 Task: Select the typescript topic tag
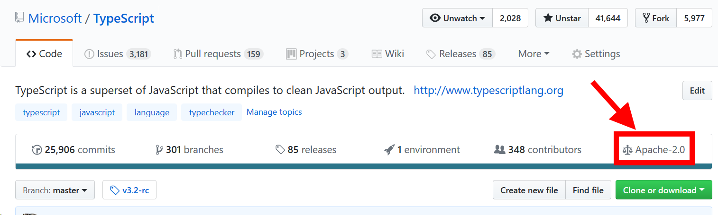[x=41, y=112]
